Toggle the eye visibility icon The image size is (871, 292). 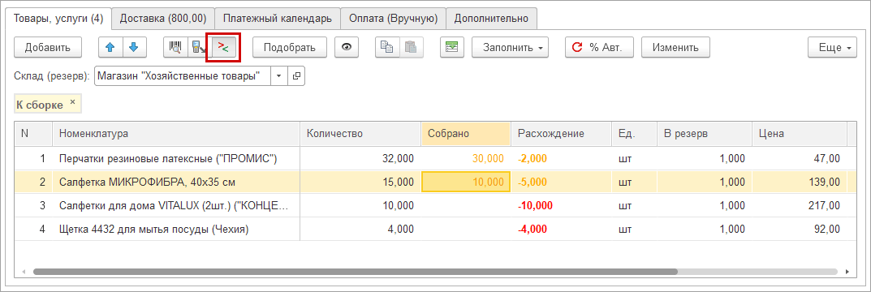pos(347,47)
